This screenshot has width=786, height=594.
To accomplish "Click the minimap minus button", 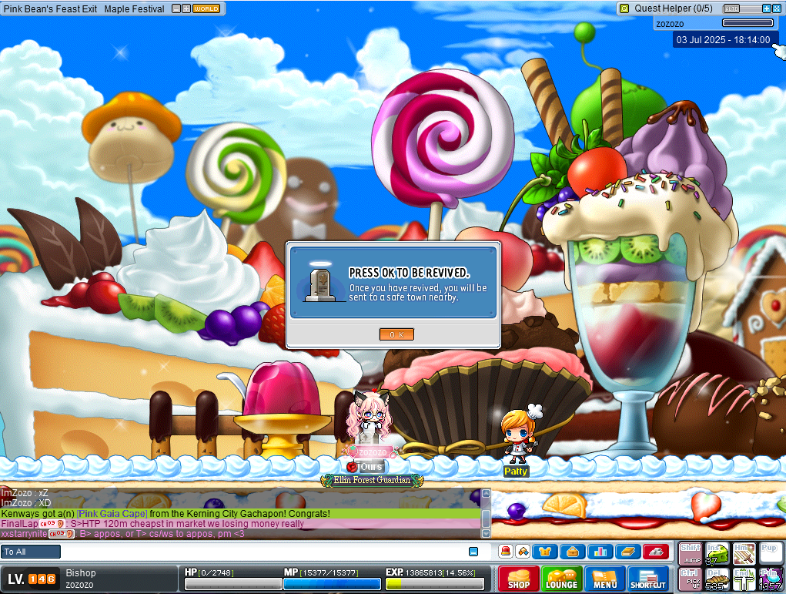I will coord(176,8).
